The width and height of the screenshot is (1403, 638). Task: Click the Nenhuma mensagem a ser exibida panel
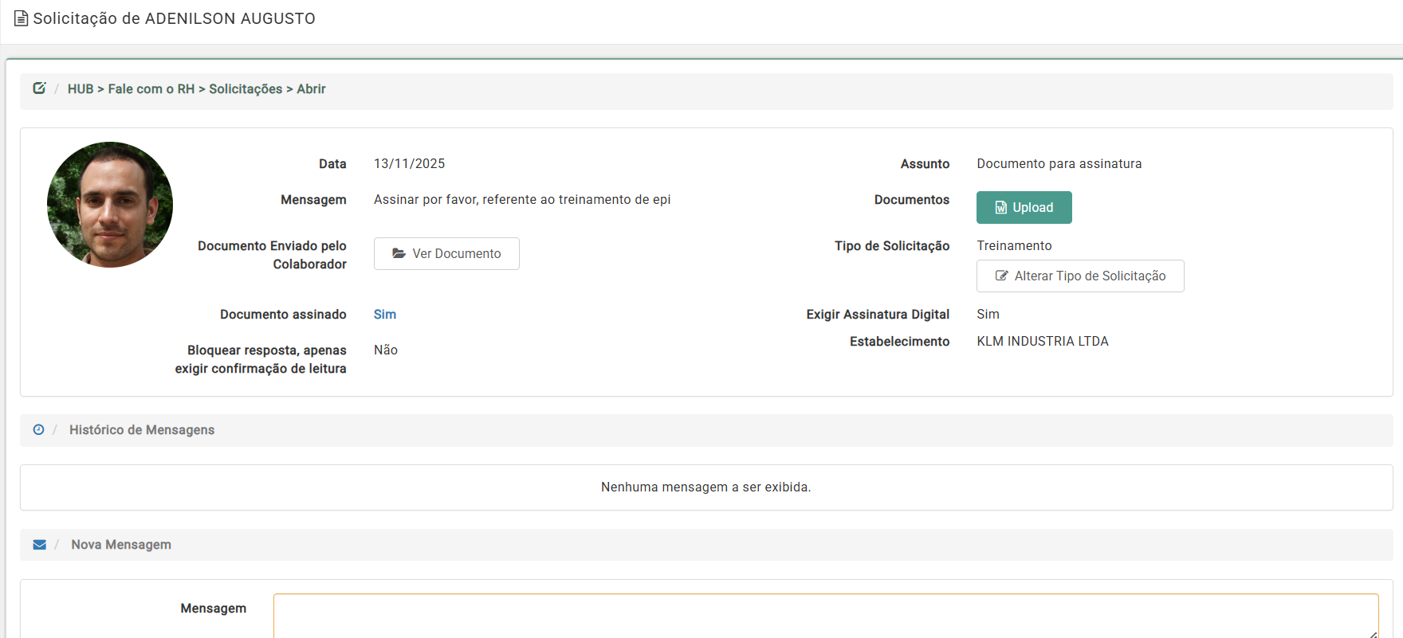[x=705, y=487]
